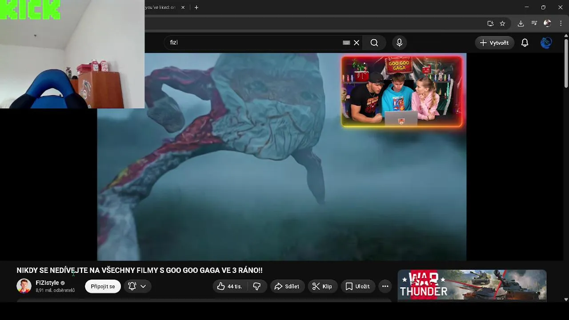Click the page scrollbar down arrow
This screenshot has width=569, height=320.
tap(566, 300)
